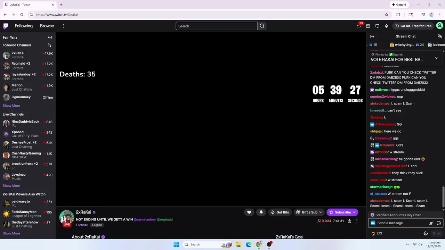Open CashNastyGaming NBA 2K26 channel
Image resolution: width=445 pixels, height=250 pixels.
click(28, 155)
